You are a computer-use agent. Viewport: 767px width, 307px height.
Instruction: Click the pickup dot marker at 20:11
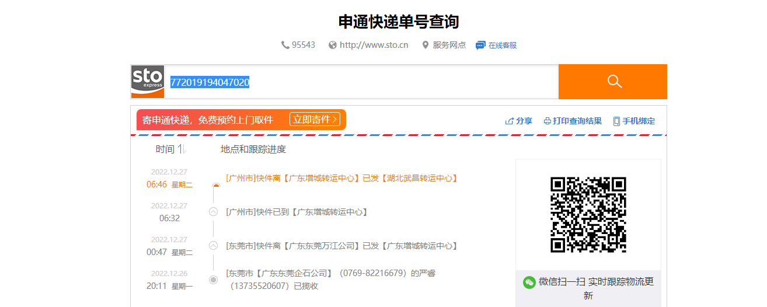coord(213,280)
